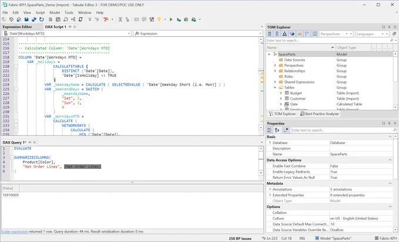Click the Refresh circular arrow toolbar icon

coord(42,19)
